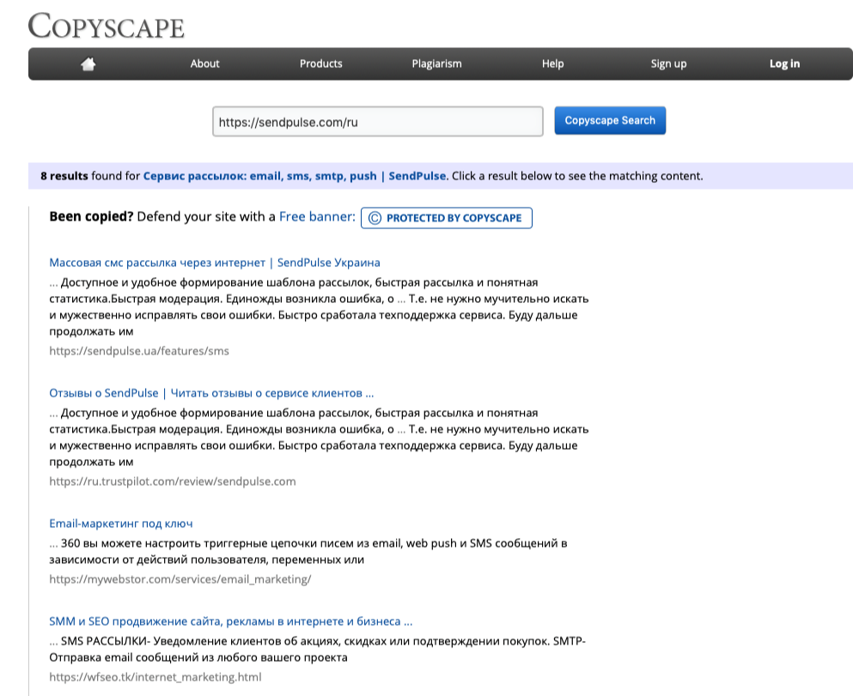Follow the Free banner link

tap(317, 217)
